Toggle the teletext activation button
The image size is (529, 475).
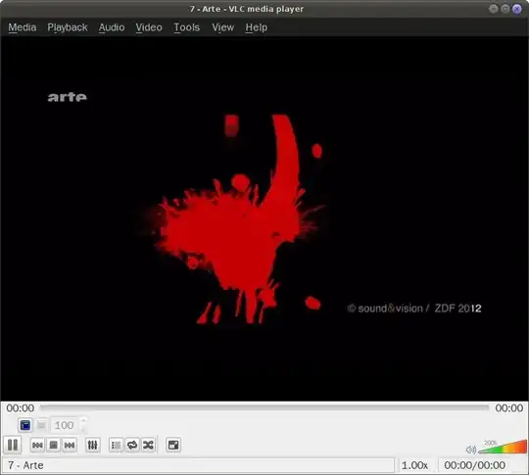point(25,425)
